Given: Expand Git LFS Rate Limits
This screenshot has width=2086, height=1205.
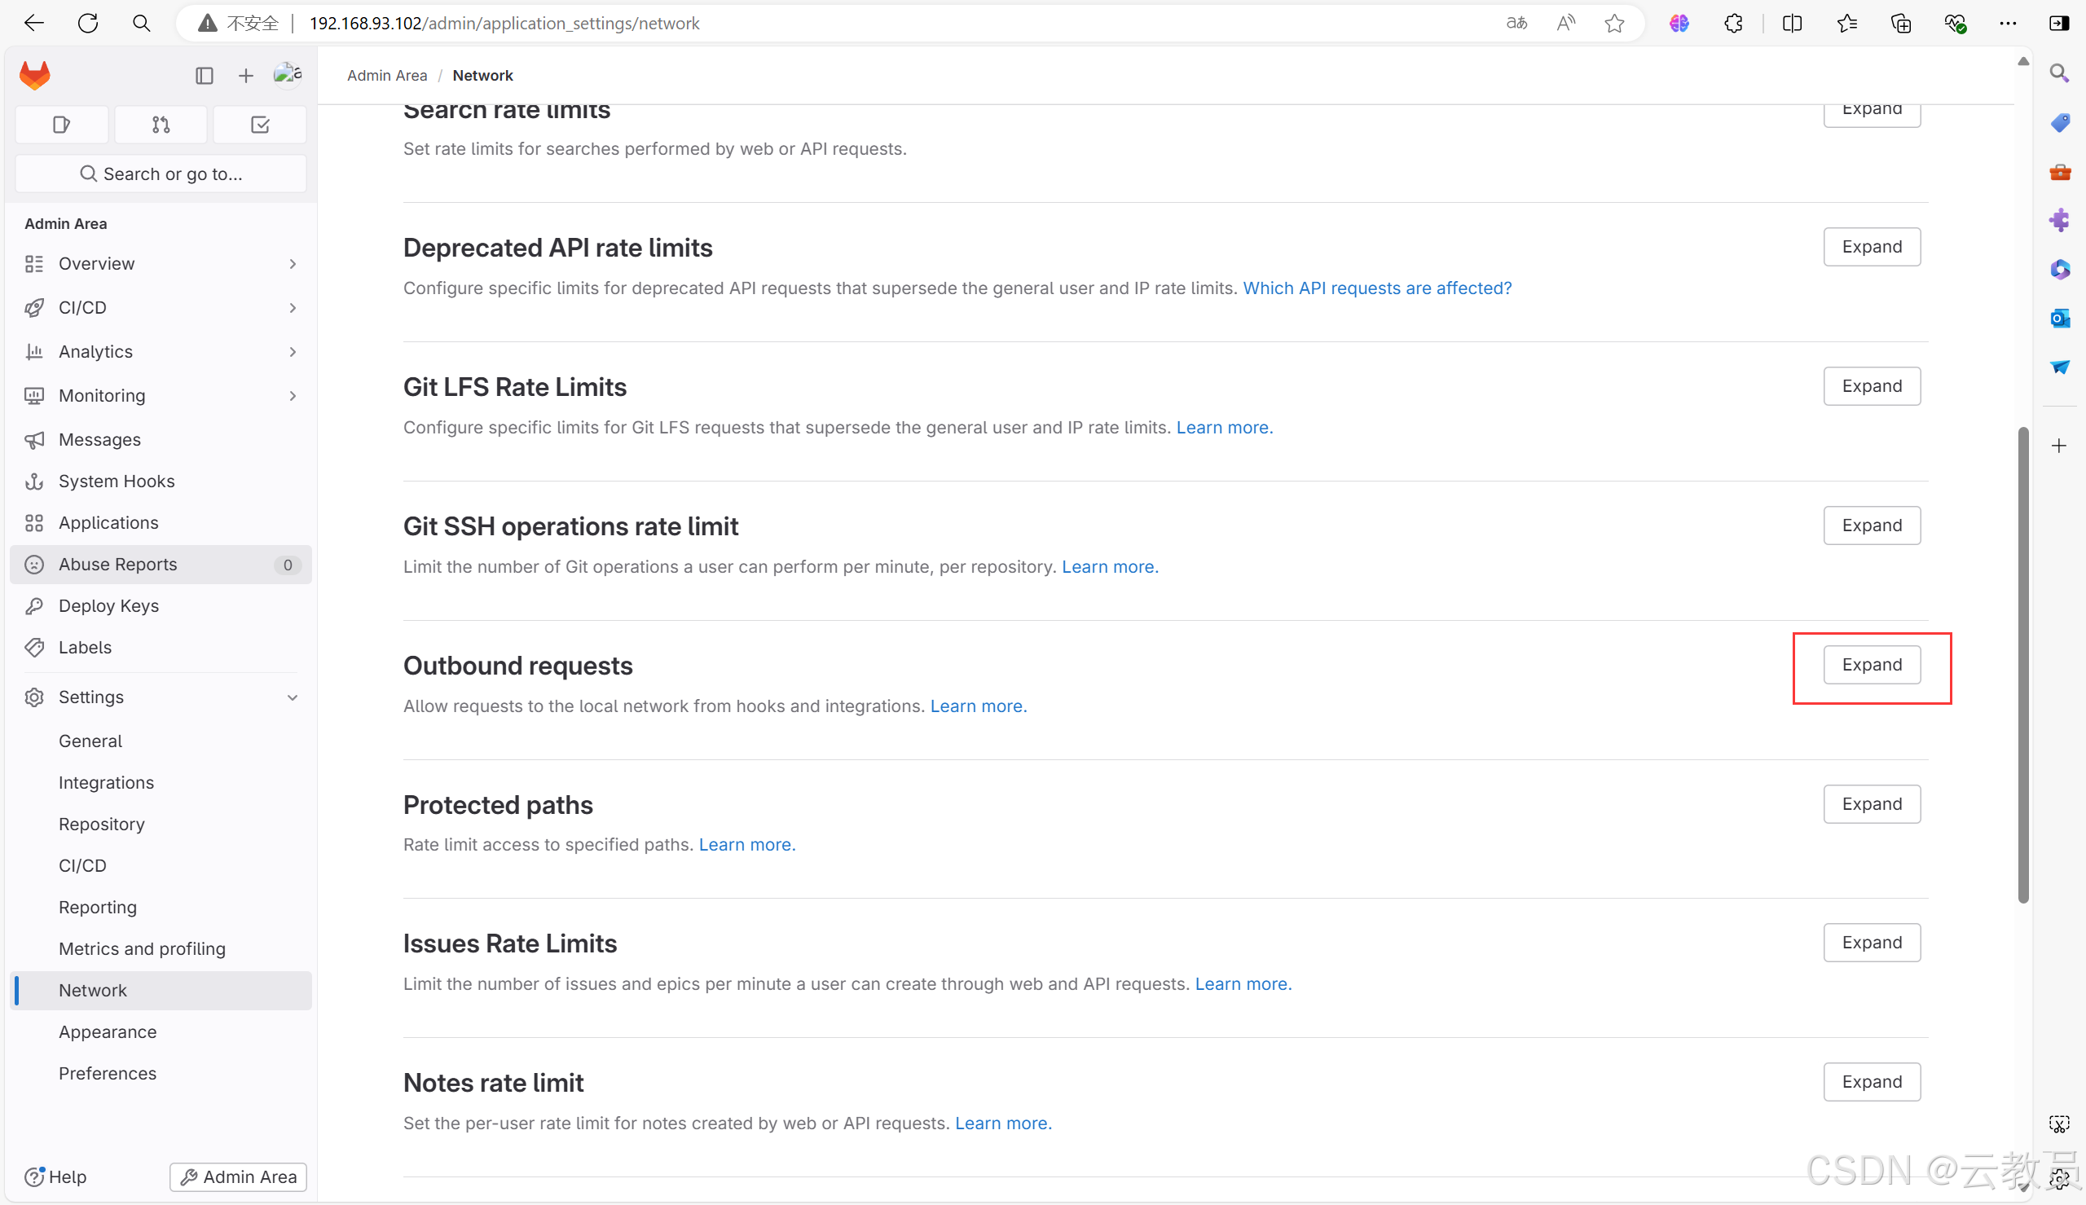Looking at the screenshot, I should click(1872, 385).
